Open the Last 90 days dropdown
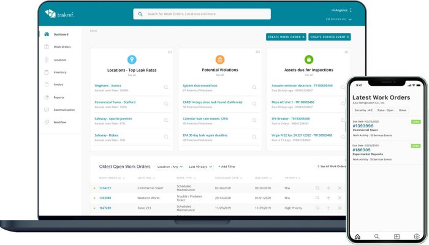This screenshot has height=245, width=429. point(201,167)
